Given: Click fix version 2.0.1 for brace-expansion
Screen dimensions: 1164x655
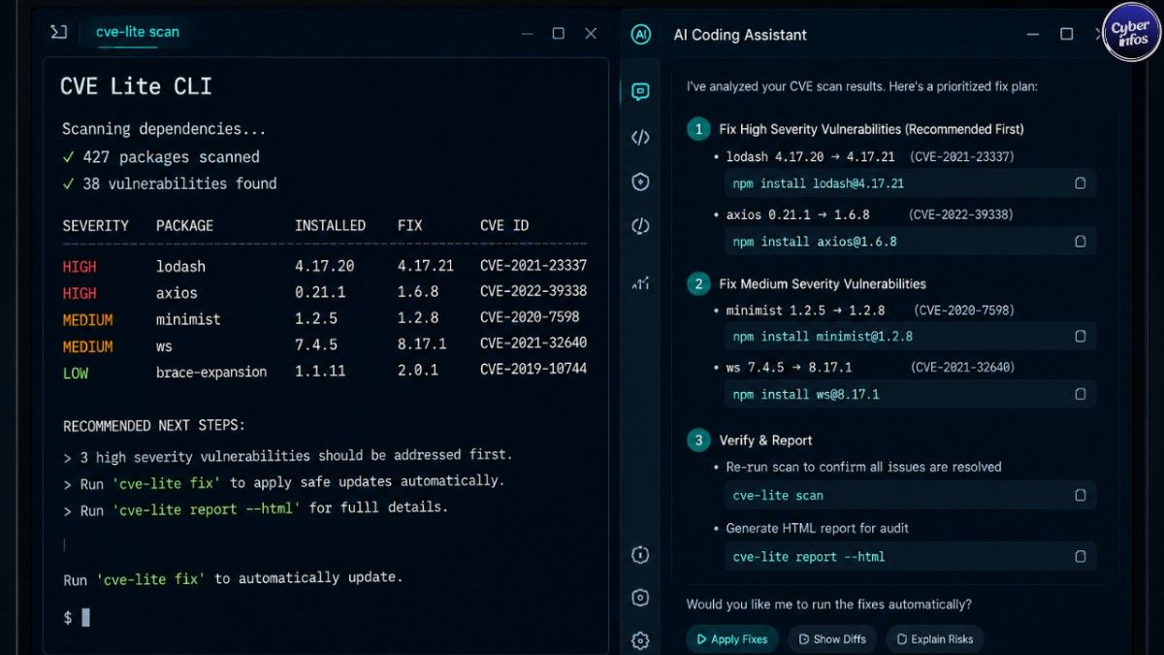Looking at the screenshot, I should [x=418, y=371].
